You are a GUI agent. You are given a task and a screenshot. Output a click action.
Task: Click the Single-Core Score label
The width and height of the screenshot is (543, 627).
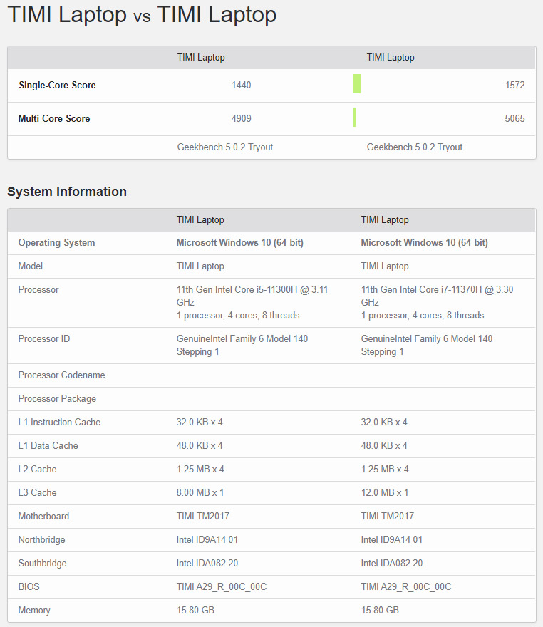coord(57,85)
